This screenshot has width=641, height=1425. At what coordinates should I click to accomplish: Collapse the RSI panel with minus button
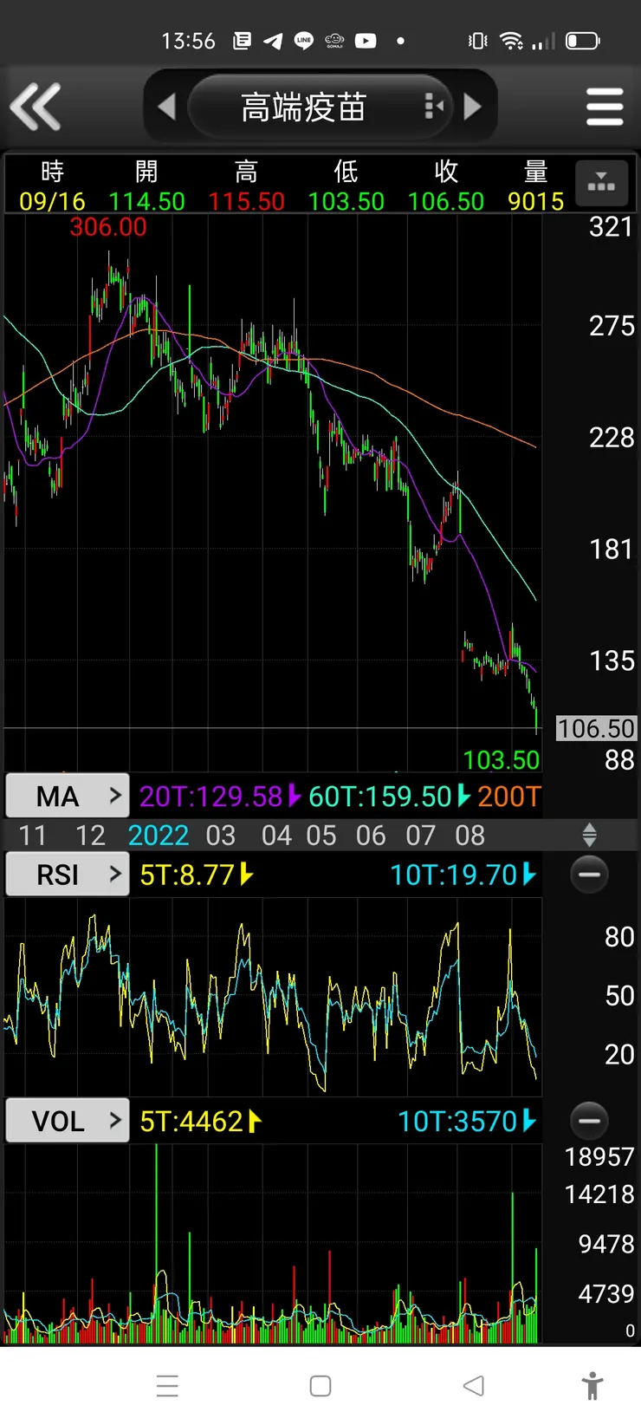pyautogui.click(x=589, y=875)
